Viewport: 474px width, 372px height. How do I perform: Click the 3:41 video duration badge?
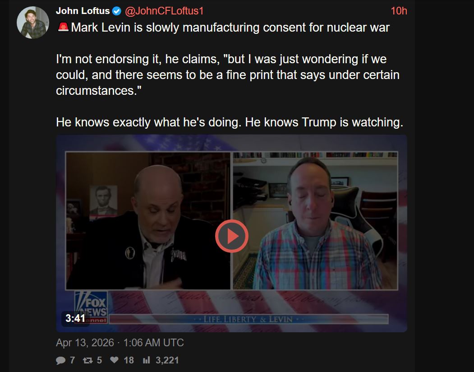coord(75,318)
